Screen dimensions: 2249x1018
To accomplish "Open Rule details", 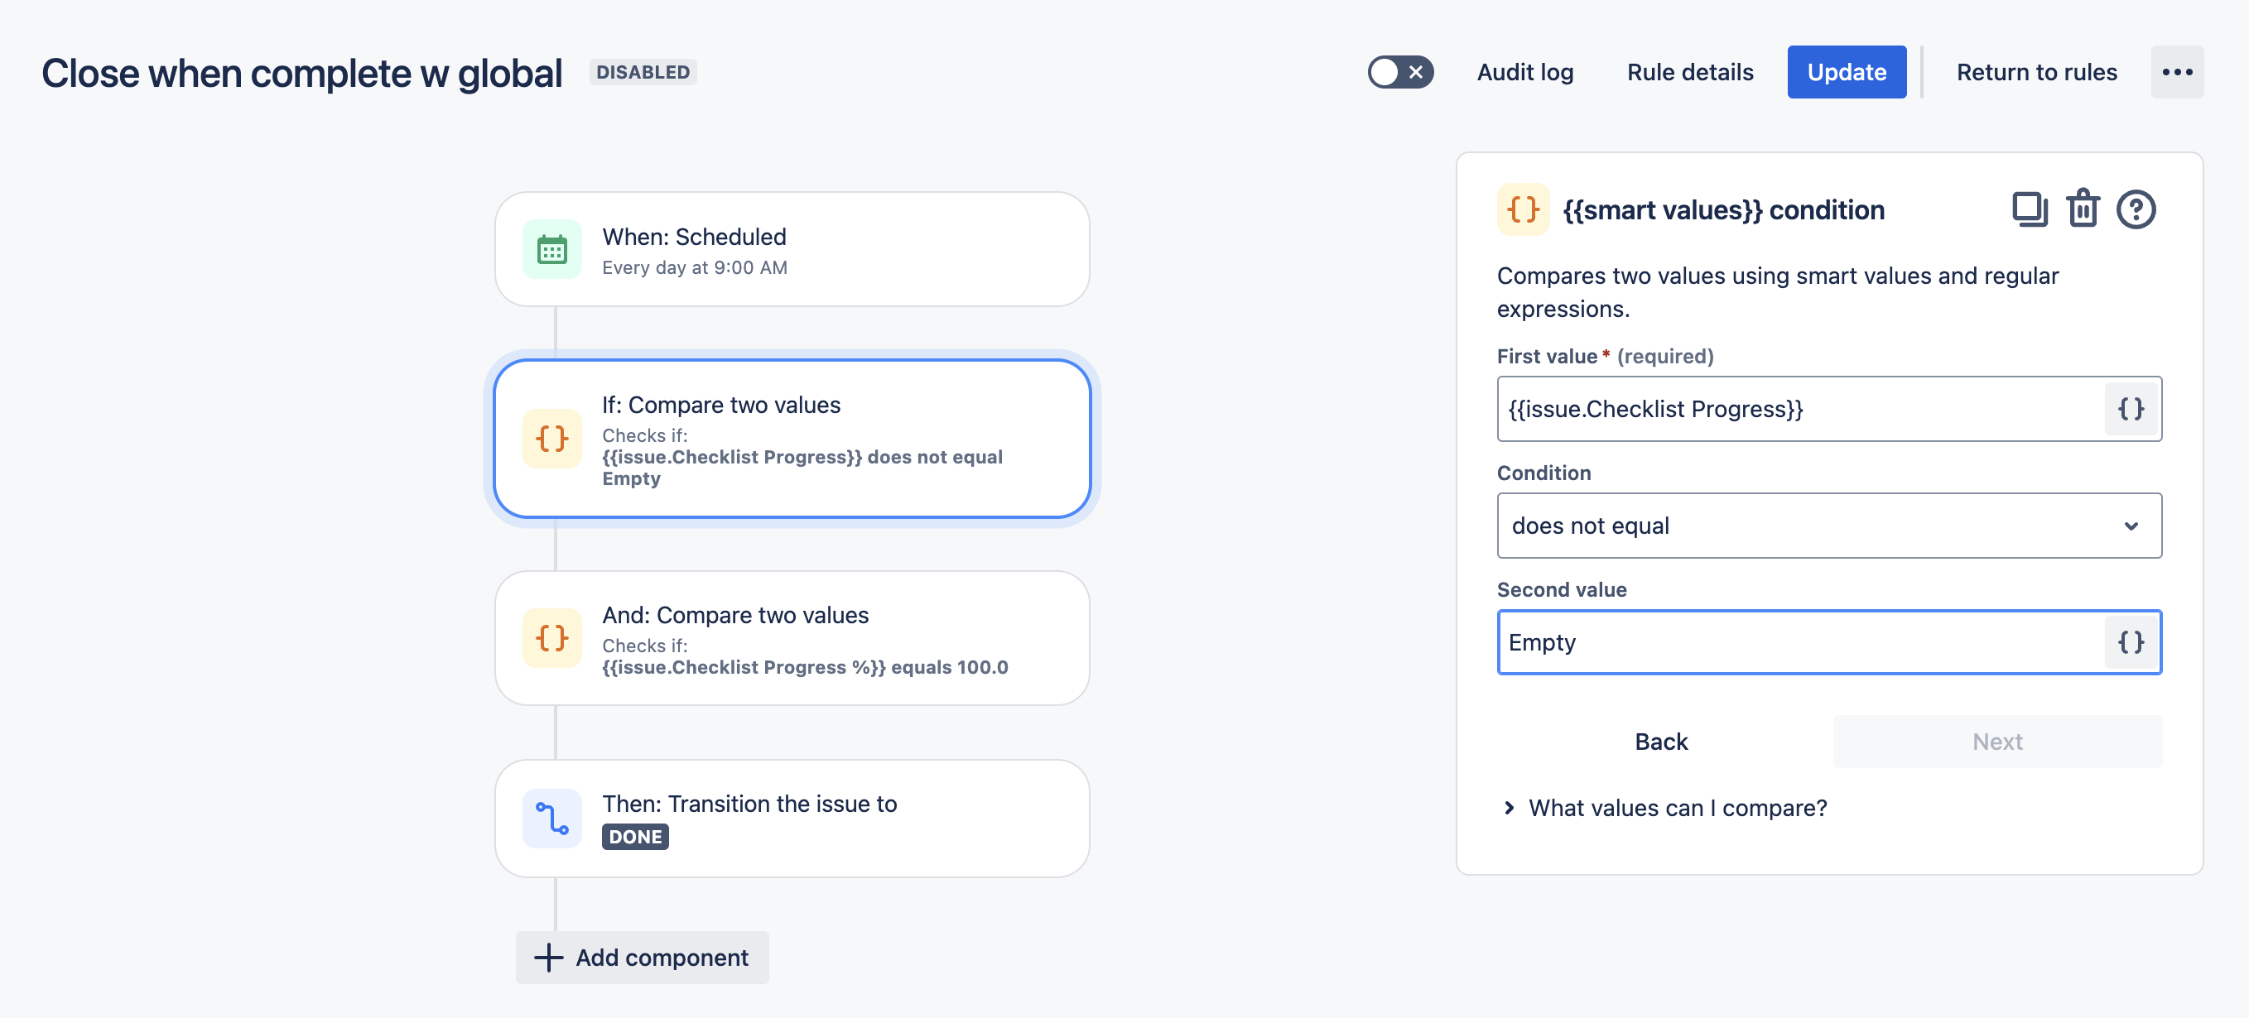I will pyautogui.click(x=1689, y=72).
